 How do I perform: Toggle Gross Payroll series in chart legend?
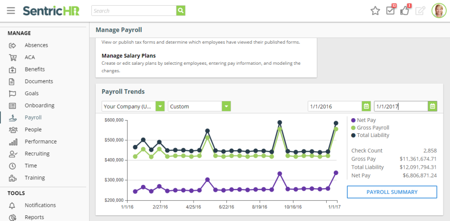click(x=370, y=128)
